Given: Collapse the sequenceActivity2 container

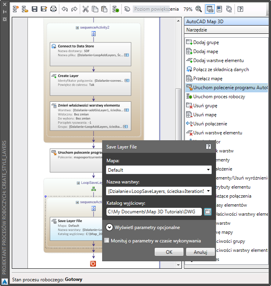Looking at the screenshot, I should [77, 27].
